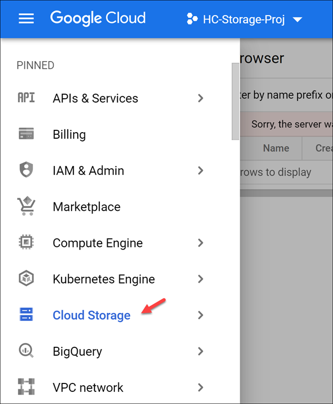333x404 pixels.
Task: Click the Compute Engine chip icon
Action: (26, 242)
